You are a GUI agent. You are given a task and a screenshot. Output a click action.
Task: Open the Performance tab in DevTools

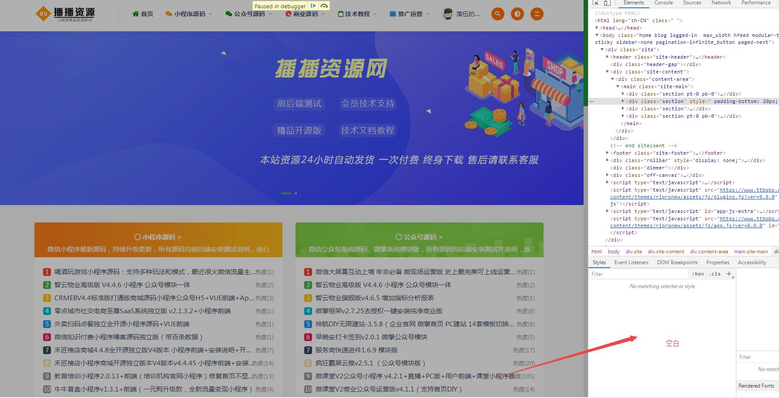click(x=756, y=3)
